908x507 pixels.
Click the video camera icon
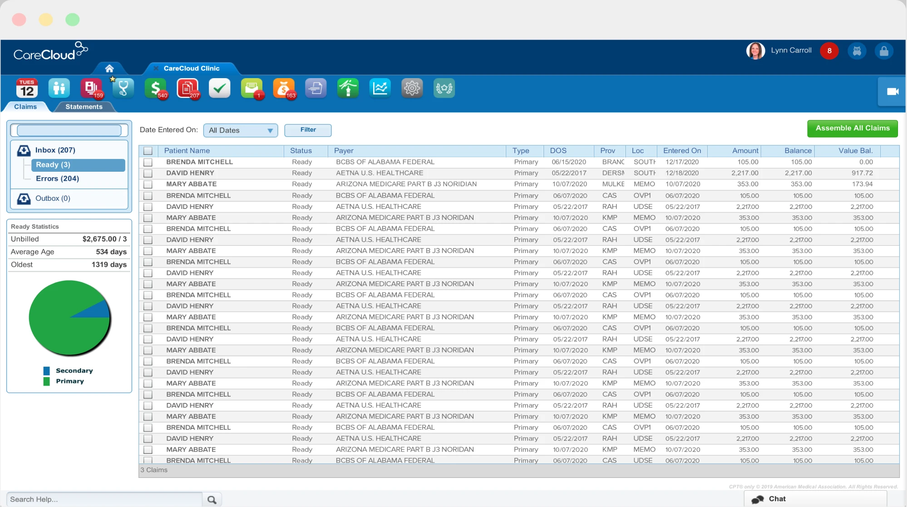click(892, 91)
